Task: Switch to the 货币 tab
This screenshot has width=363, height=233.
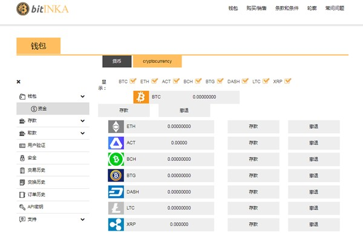Action: click(x=117, y=61)
